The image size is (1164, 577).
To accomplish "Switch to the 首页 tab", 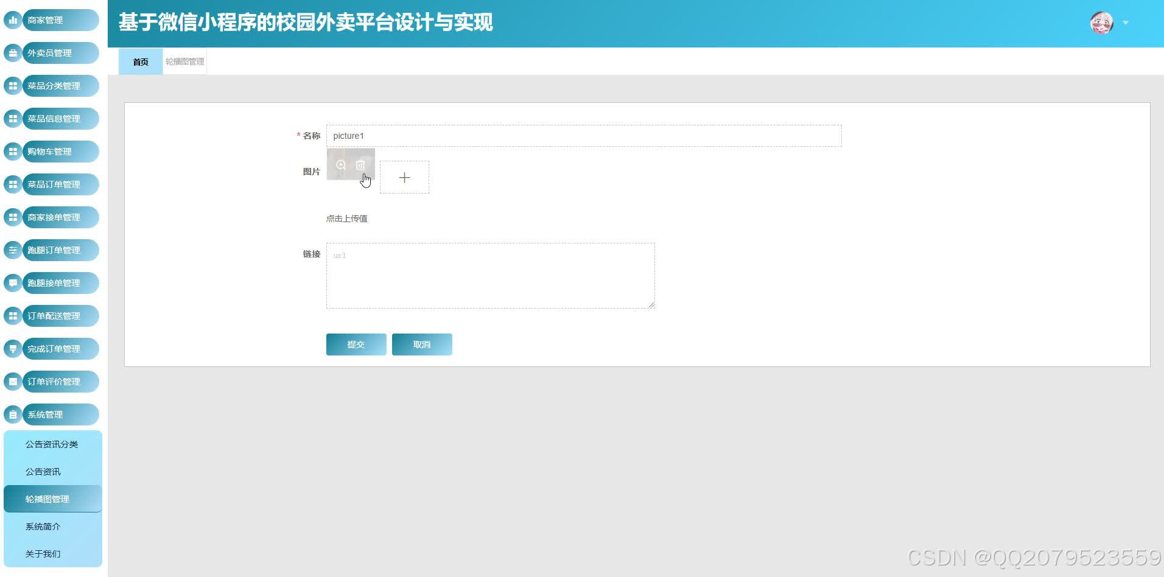I will [140, 61].
